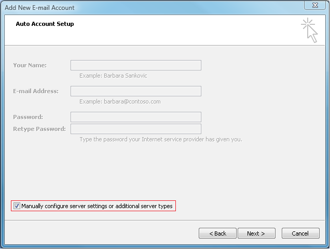Click the 'Manually configure server settings' label text
The width and height of the screenshot is (330, 249).
click(97, 206)
